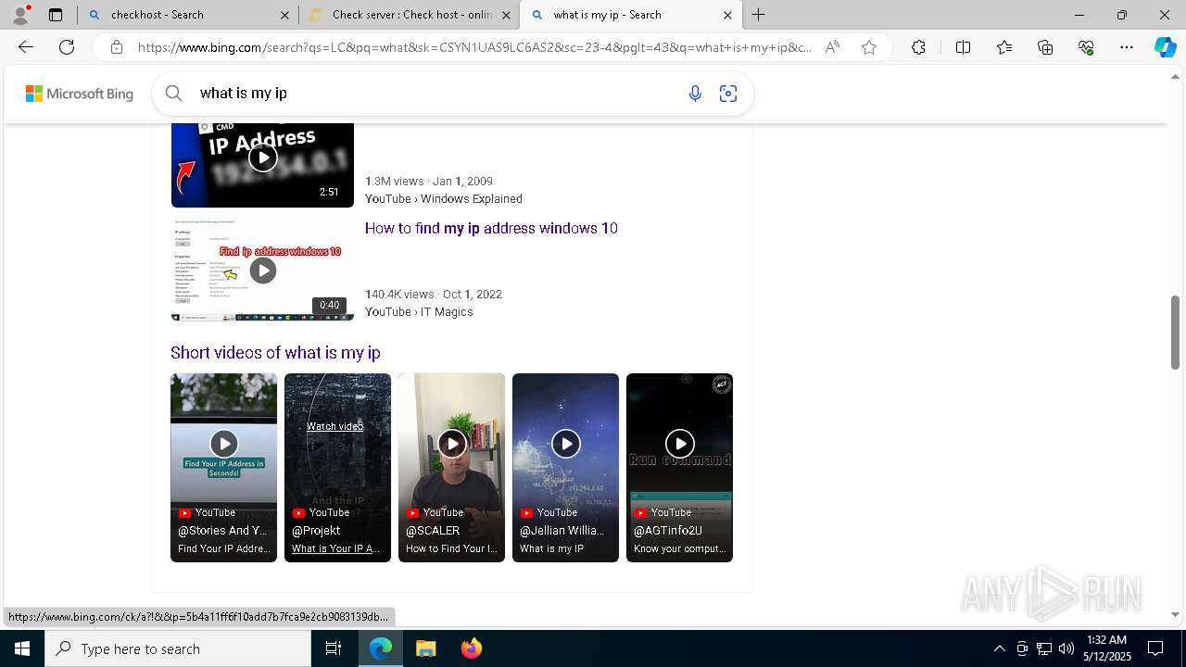Open How to Find Your I... caption
This screenshot has height=667, width=1186.
coord(451,548)
